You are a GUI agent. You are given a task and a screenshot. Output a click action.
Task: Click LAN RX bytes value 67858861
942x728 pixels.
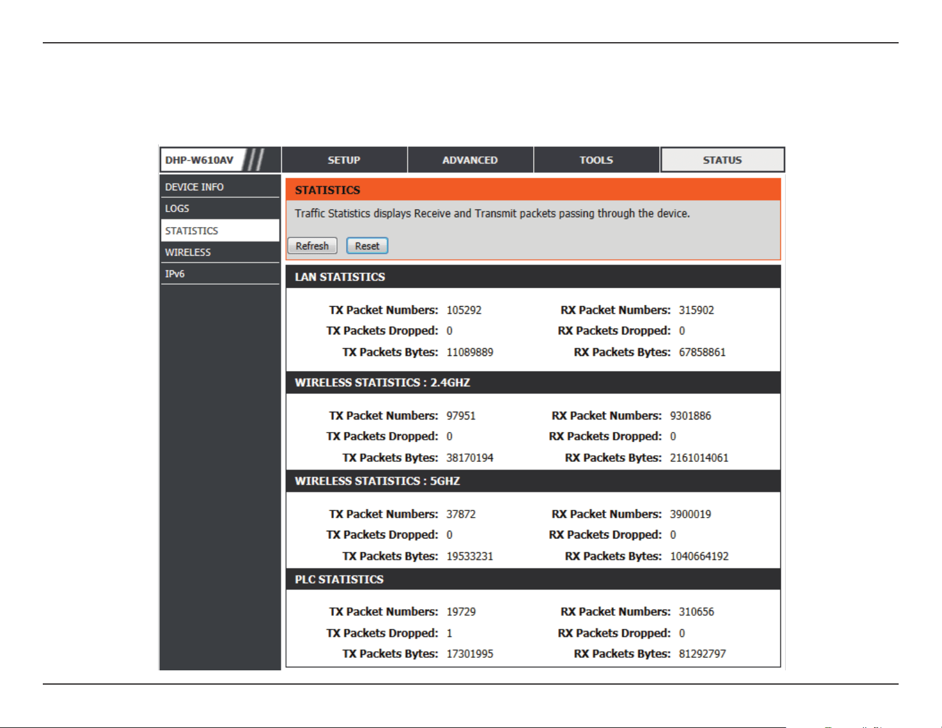click(702, 352)
